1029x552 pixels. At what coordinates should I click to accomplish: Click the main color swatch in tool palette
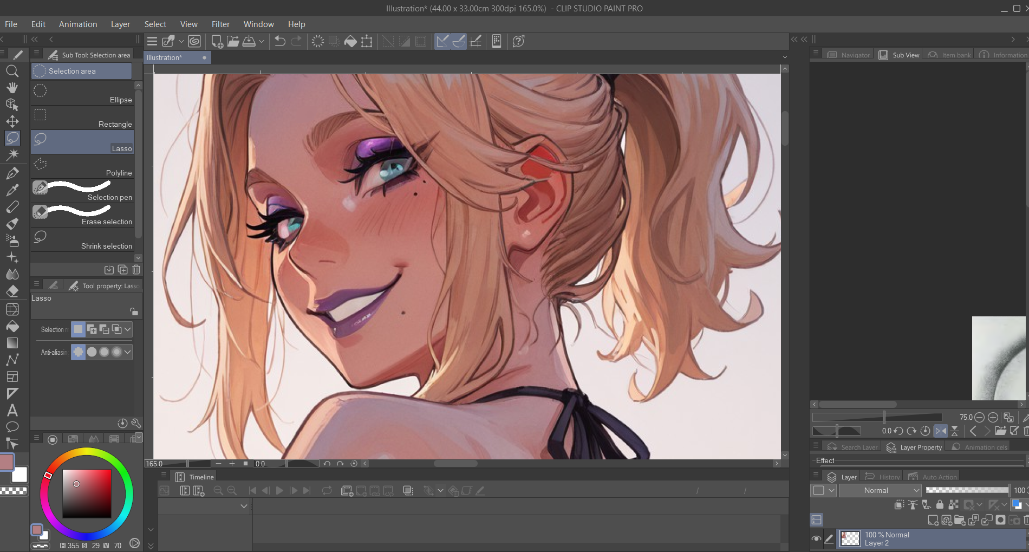7,462
